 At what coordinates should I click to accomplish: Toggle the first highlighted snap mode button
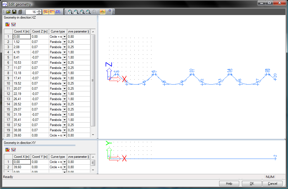pos(46,12)
